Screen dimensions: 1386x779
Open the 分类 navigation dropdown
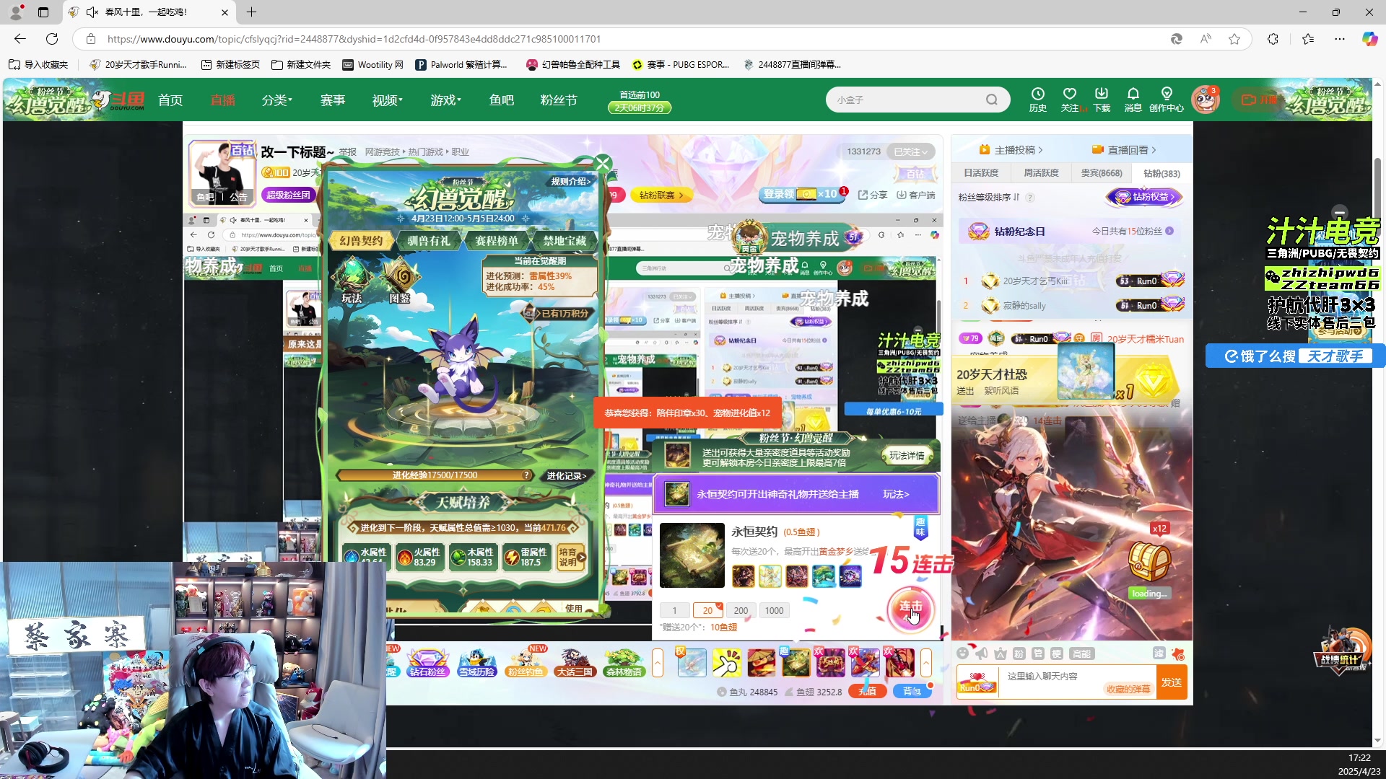point(276,100)
